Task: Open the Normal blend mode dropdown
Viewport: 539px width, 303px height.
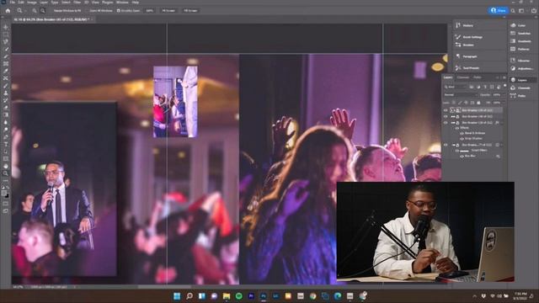Action: tap(461, 95)
